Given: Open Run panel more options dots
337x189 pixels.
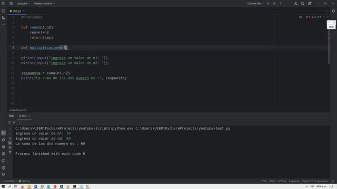Looking at the screenshot, I should [x=19, y=122].
